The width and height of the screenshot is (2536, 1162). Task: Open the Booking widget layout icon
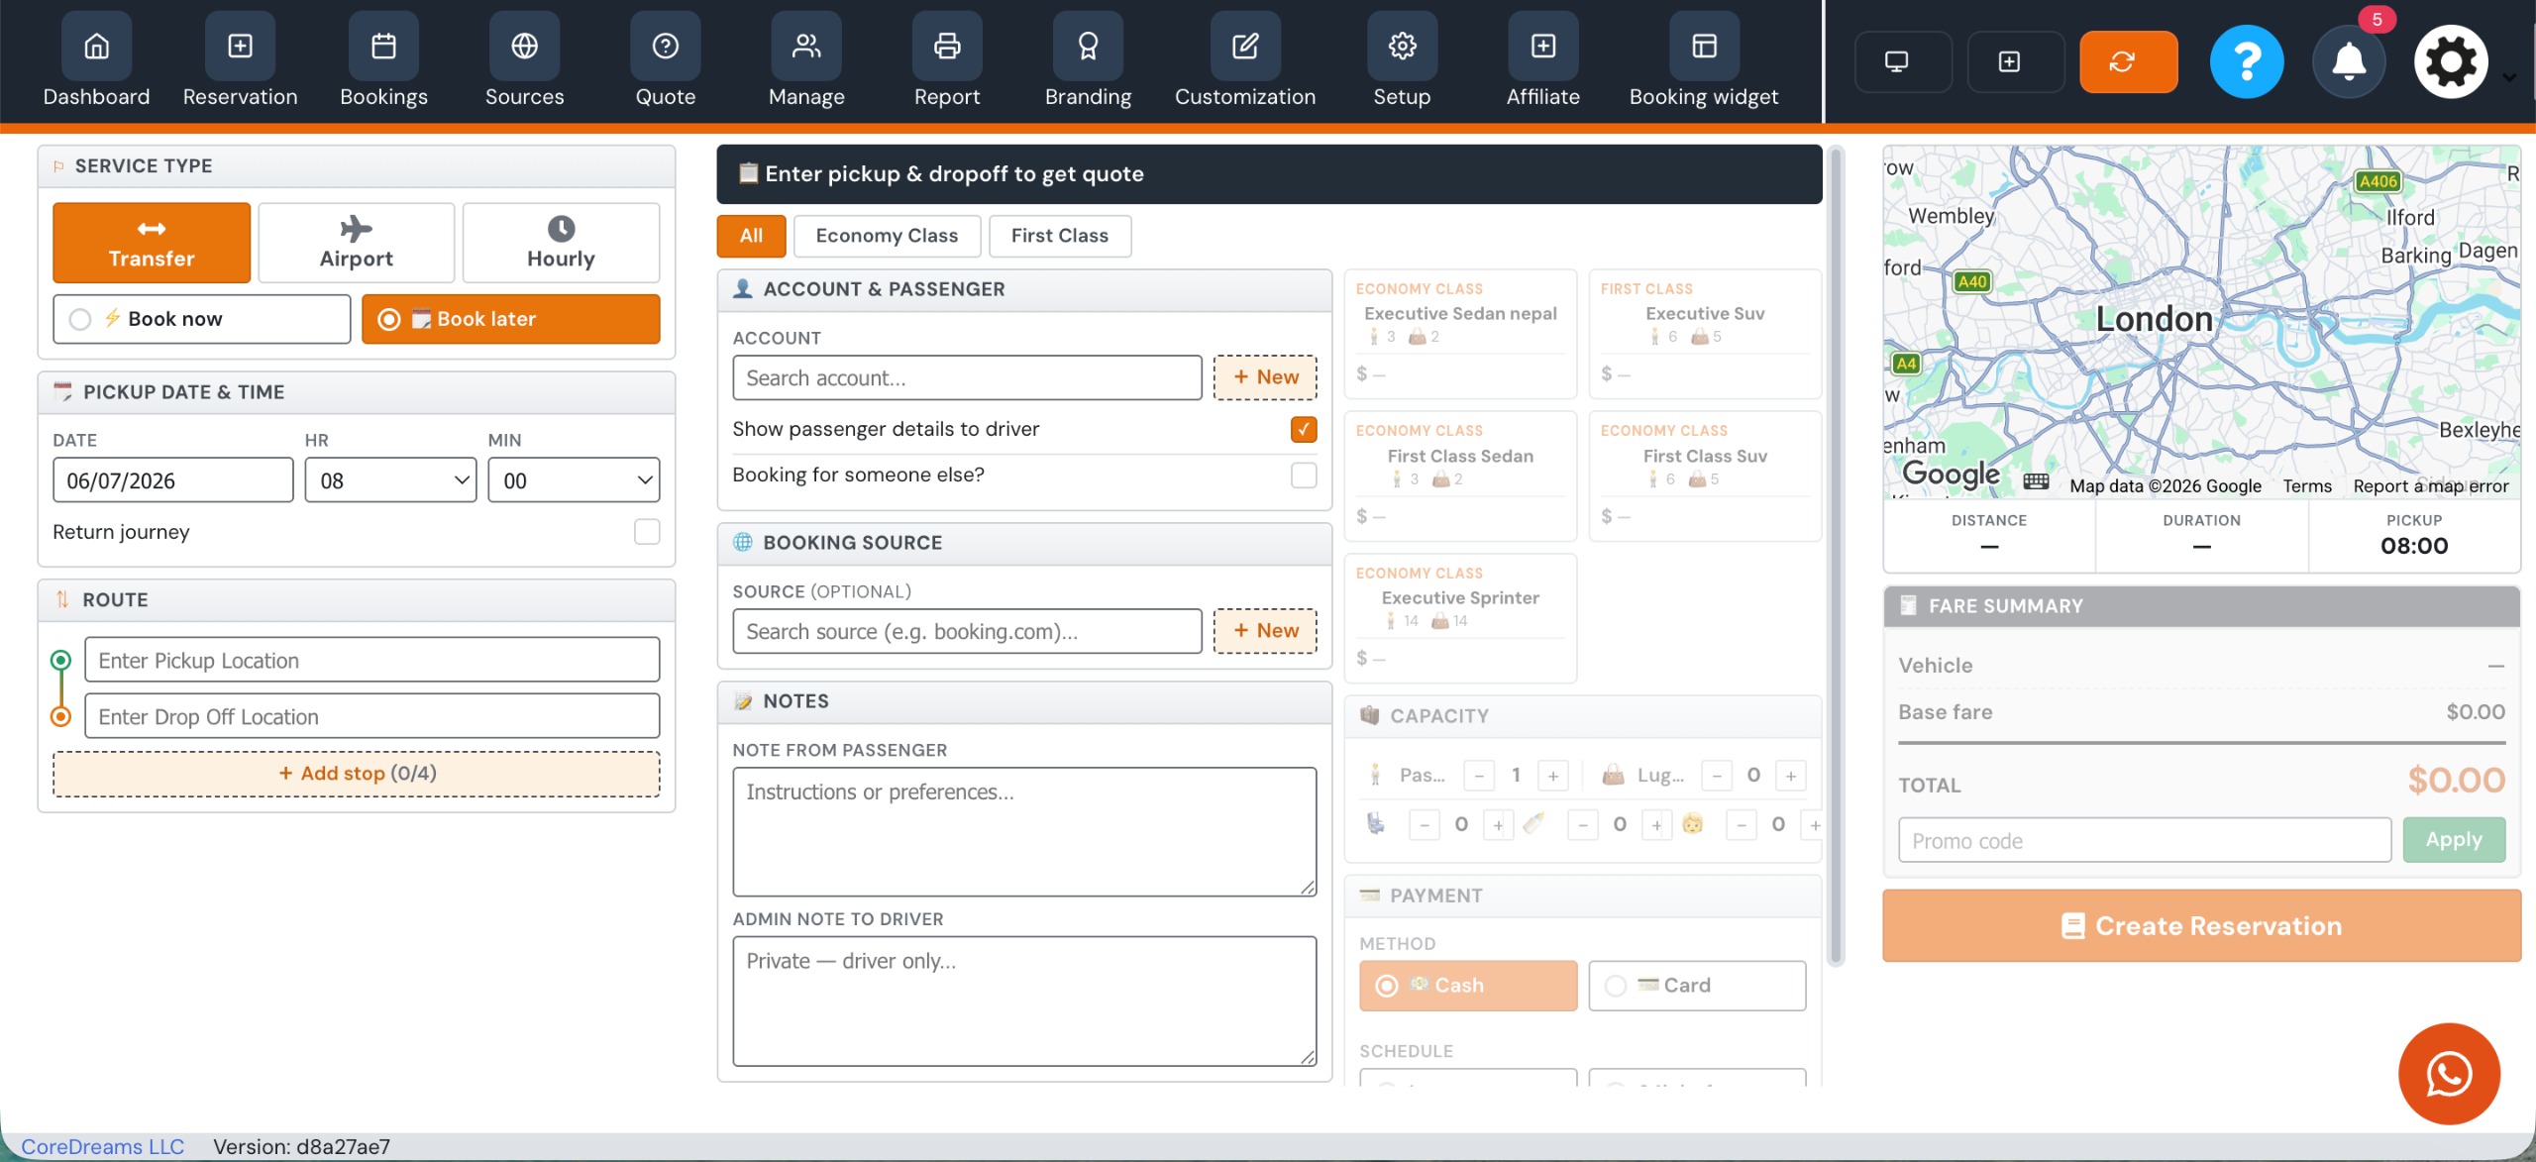[x=1704, y=46]
